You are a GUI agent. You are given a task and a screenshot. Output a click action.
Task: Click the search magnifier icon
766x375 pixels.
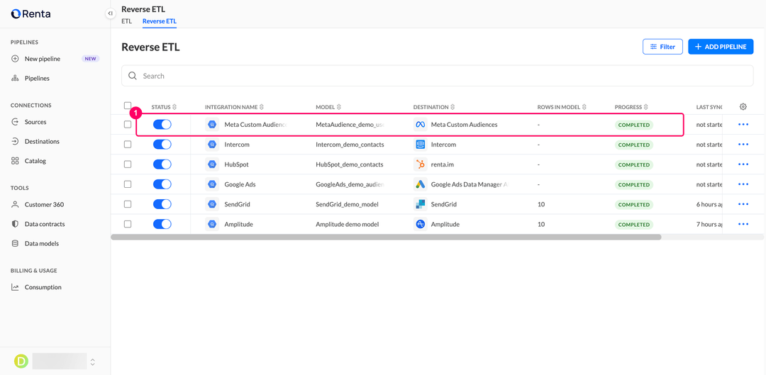(132, 76)
